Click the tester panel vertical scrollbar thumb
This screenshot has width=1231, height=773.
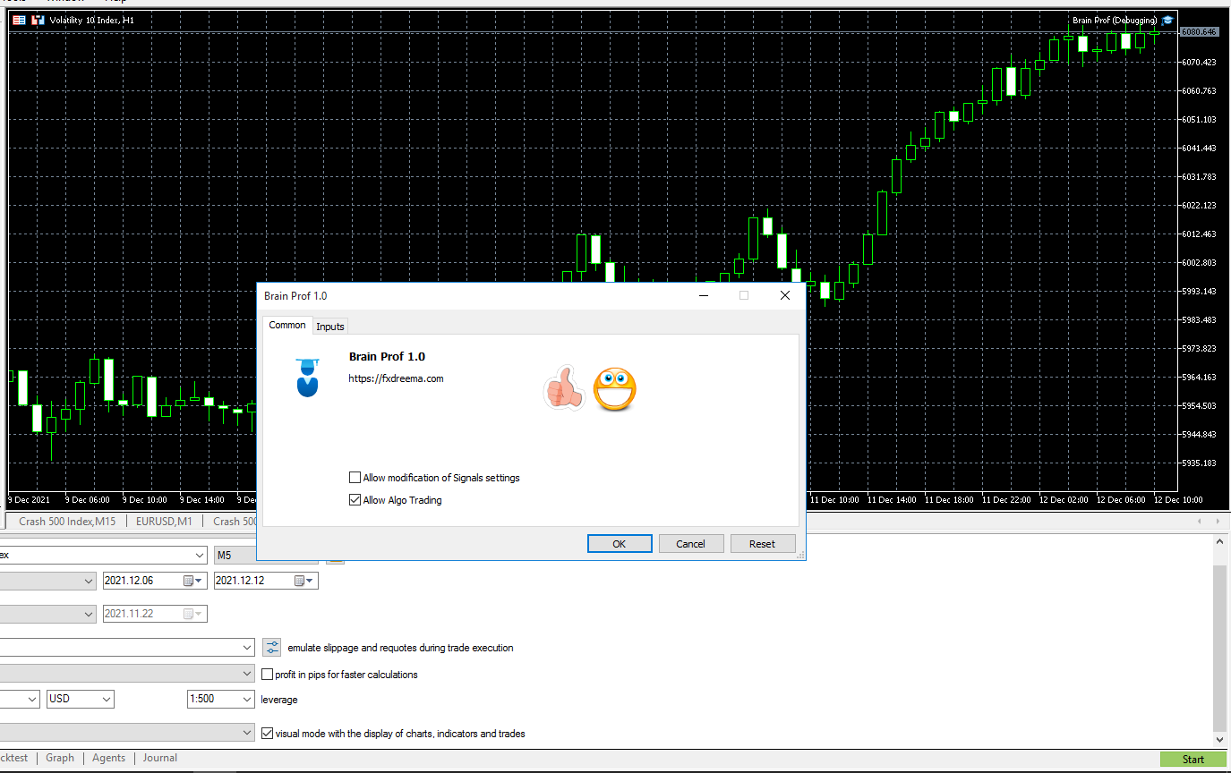click(1219, 648)
